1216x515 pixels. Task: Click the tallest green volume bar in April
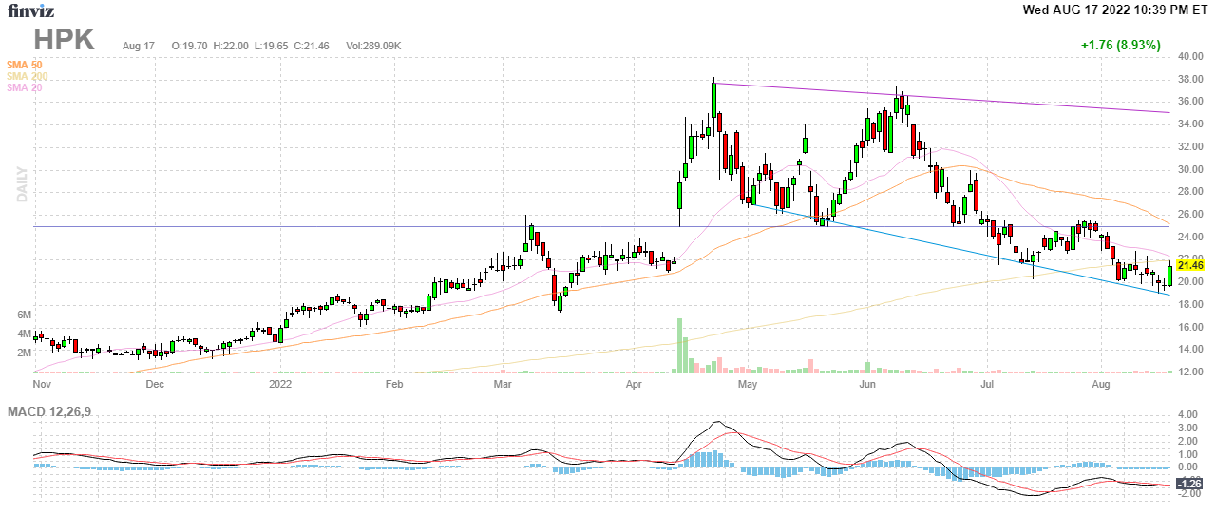coord(680,345)
